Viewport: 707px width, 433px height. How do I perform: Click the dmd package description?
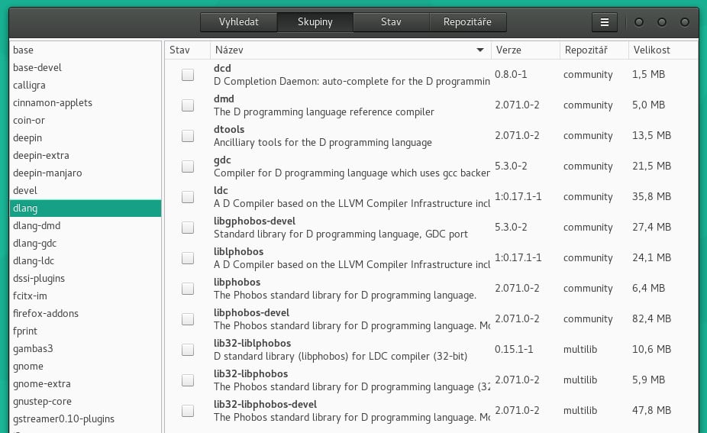click(x=324, y=111)
